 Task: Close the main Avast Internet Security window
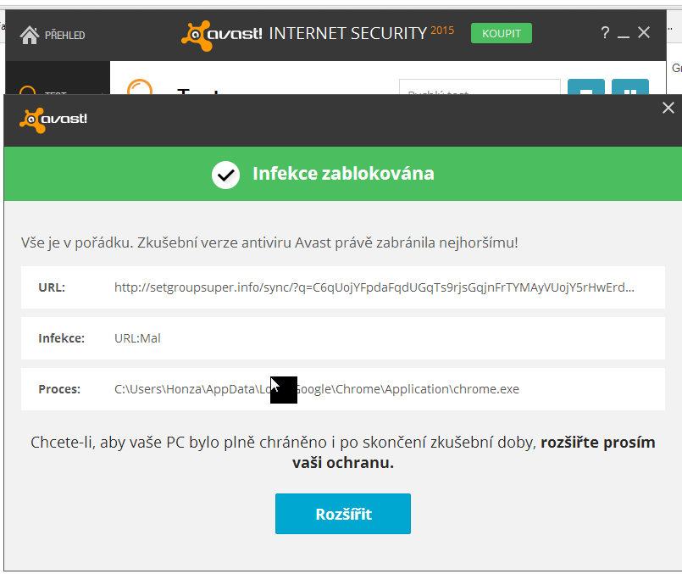click(x=644, y=33)
